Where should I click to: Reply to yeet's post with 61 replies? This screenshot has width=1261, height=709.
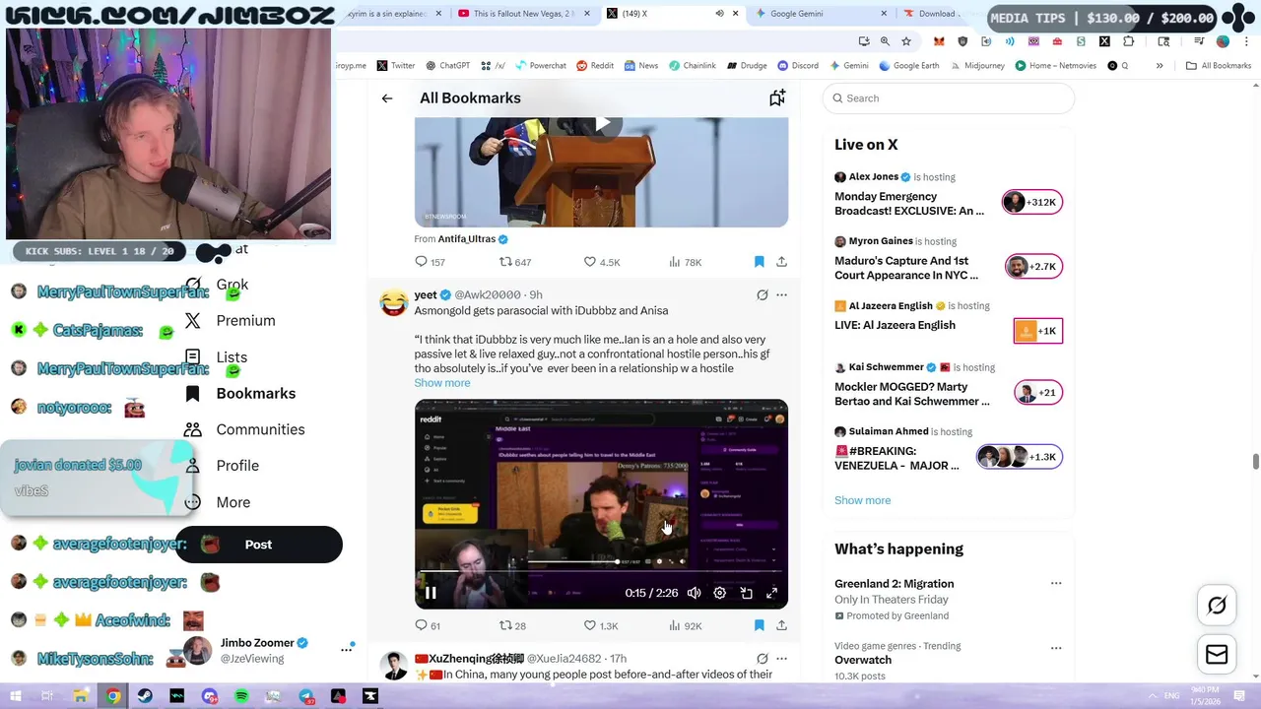click(x=429, y=625)
